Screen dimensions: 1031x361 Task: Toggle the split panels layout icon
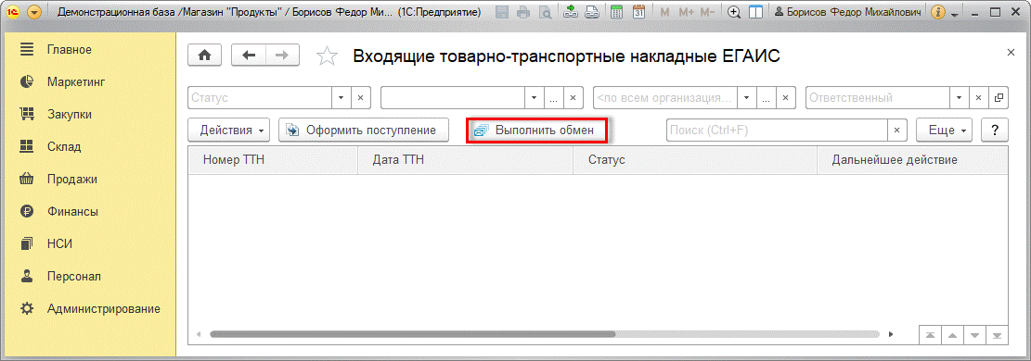[756, 12]
